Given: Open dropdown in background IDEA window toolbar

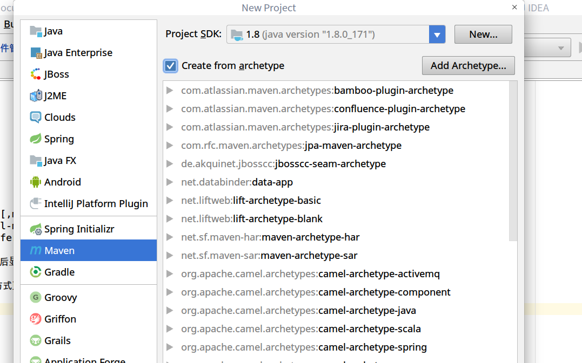Looking at the screenshot, I should point(561,48).
